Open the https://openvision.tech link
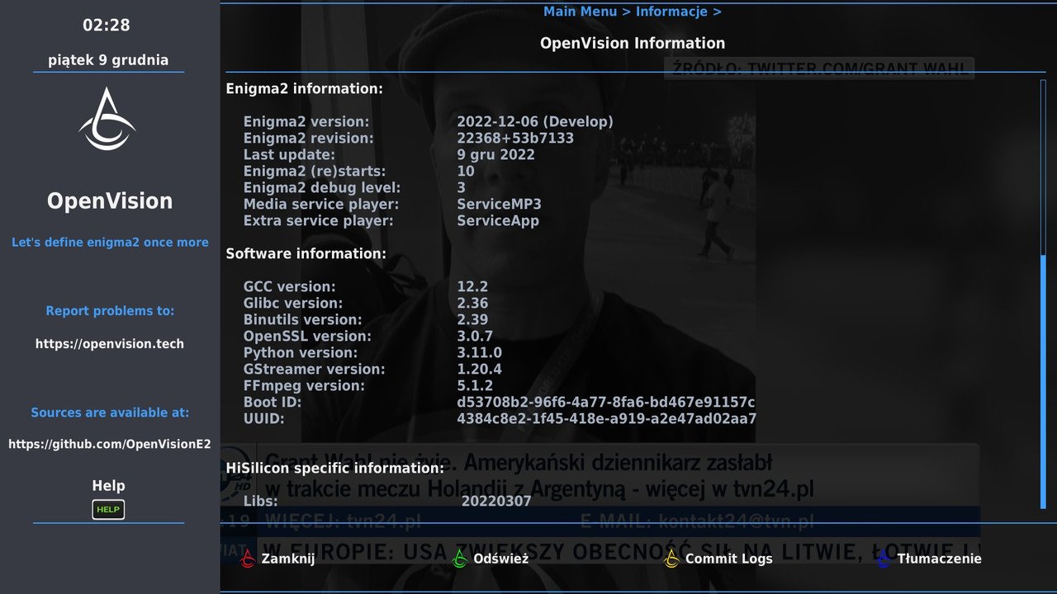Image resolution: width=1057 pixels, height=594 pixels. (108, 343)
